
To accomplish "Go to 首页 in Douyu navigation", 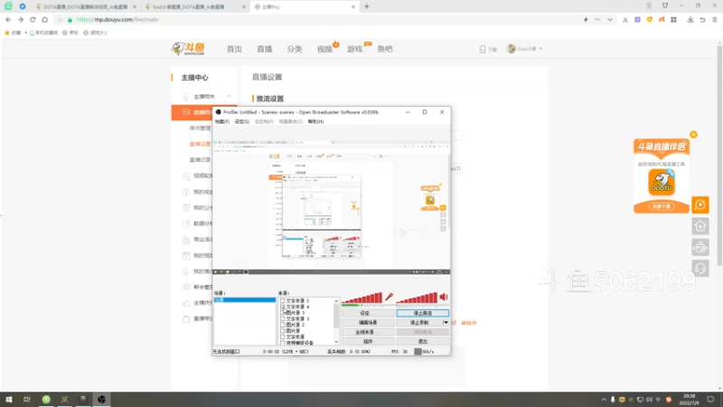I will (234, 49).
